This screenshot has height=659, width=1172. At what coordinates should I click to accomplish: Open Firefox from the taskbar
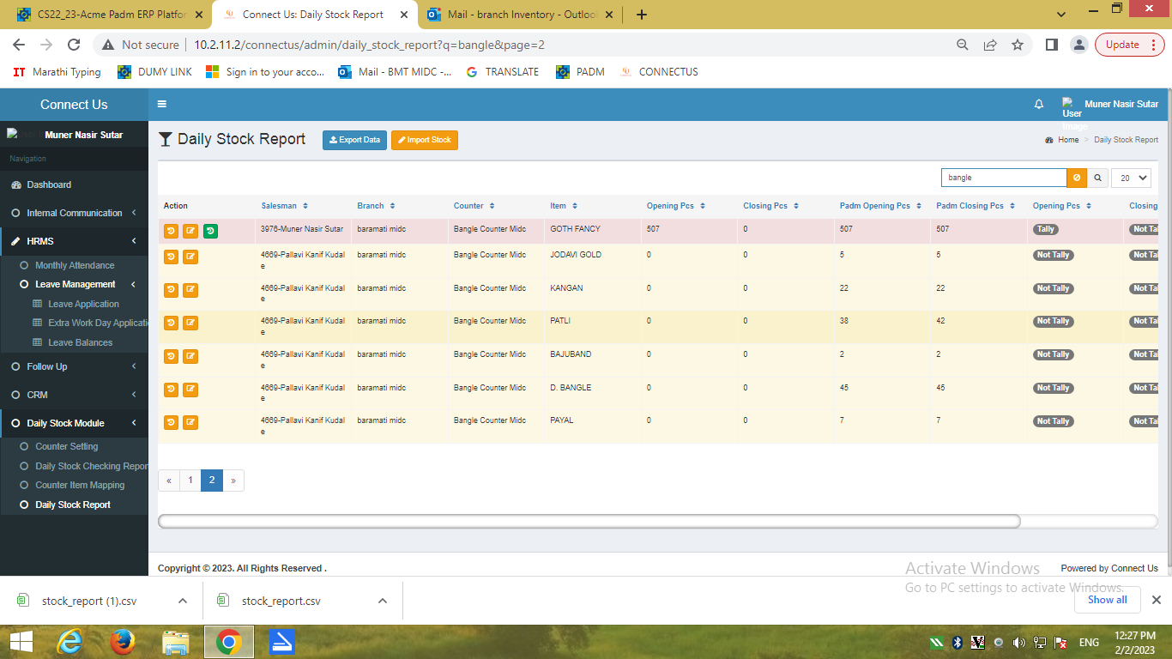coord(123,642)
